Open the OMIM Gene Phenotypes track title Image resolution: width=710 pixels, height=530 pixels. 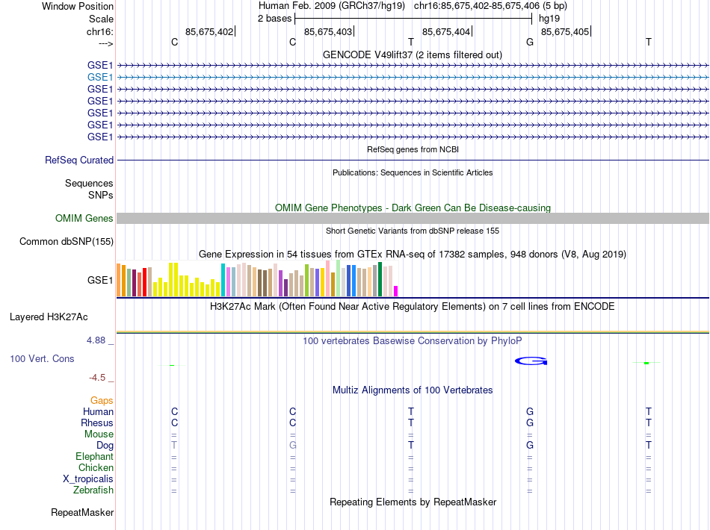413,208
